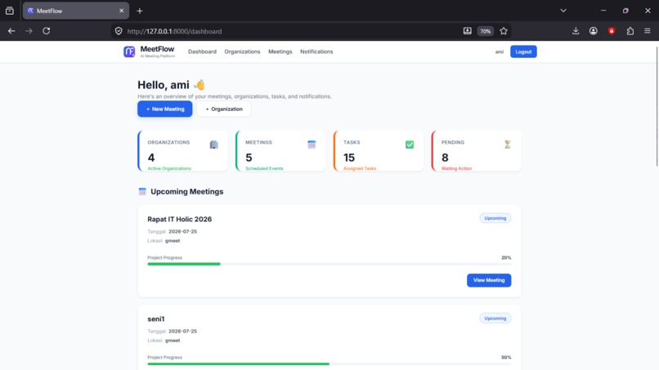Click the browser forward arrow

click(29, 31)
